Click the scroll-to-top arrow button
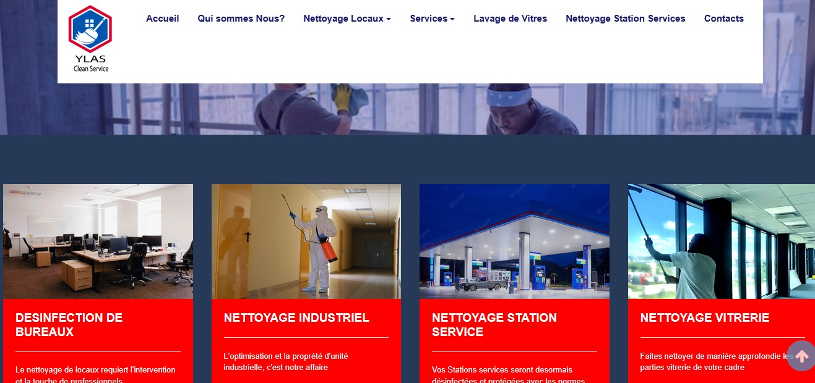 [x=801, y=356]
